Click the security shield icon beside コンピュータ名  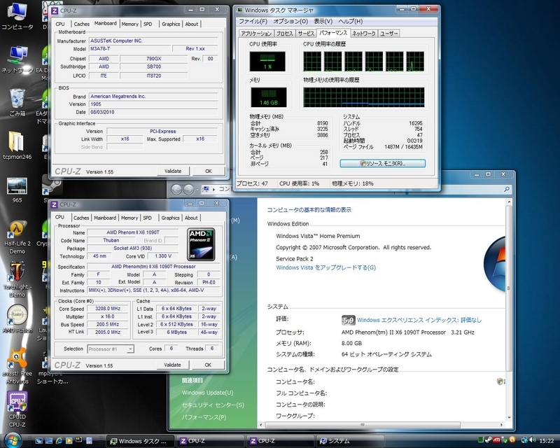pyautogui.click(x=500, y=381)
